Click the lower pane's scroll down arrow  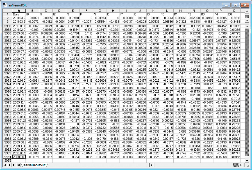[x=247, y=161]
